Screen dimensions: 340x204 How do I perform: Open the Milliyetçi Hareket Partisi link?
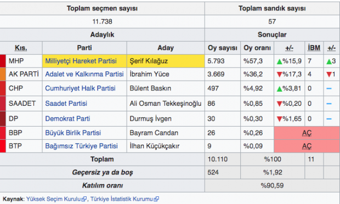click(x=81, y=61)
